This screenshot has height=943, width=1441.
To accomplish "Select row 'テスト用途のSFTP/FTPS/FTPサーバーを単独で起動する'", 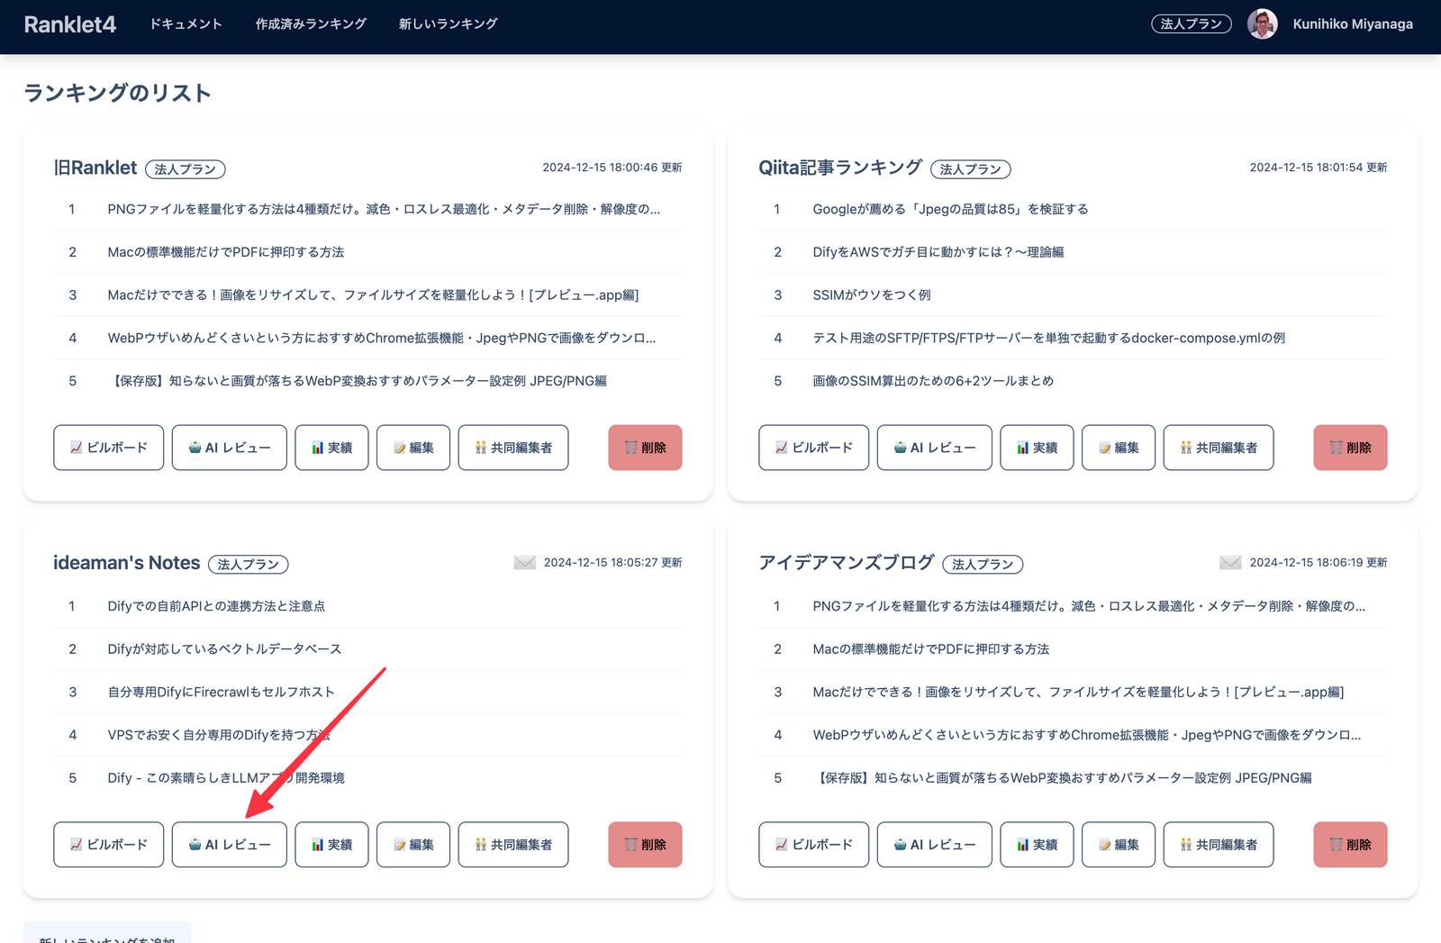I will [x=1073, y=338].
